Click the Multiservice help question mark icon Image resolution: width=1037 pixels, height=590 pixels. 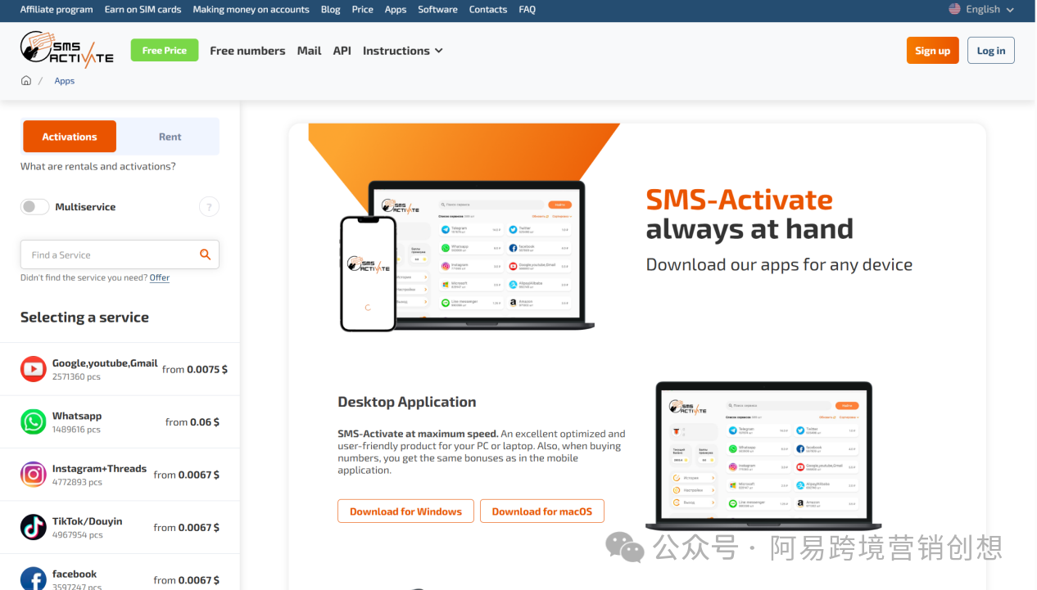coord(209,207)
